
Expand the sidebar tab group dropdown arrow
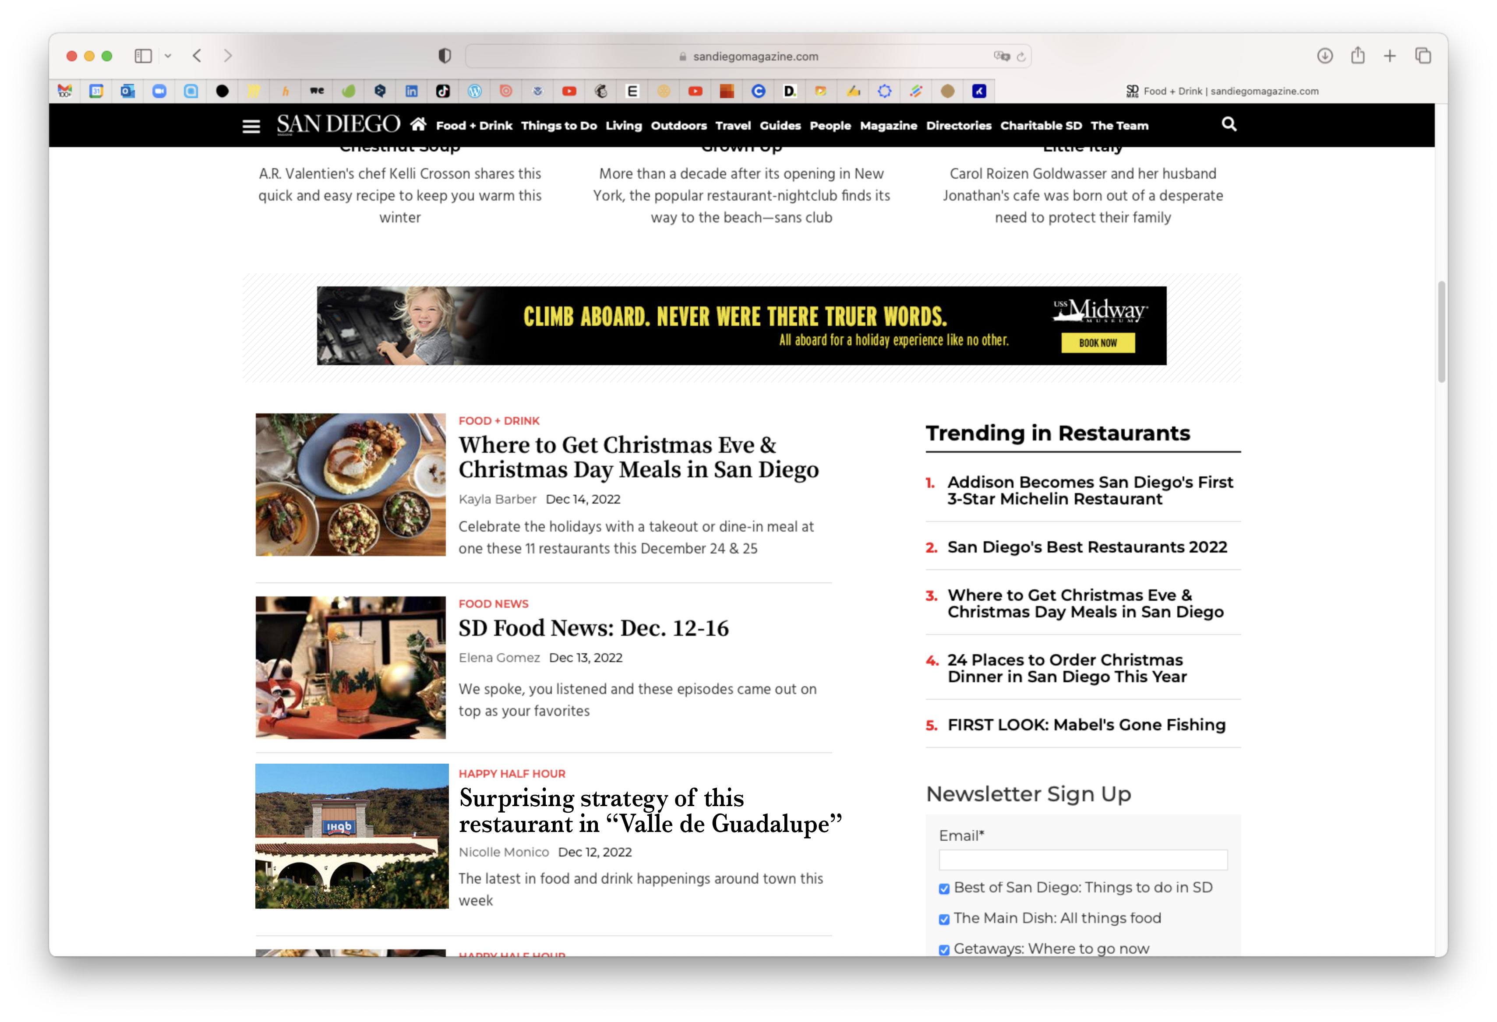[167, 56]
